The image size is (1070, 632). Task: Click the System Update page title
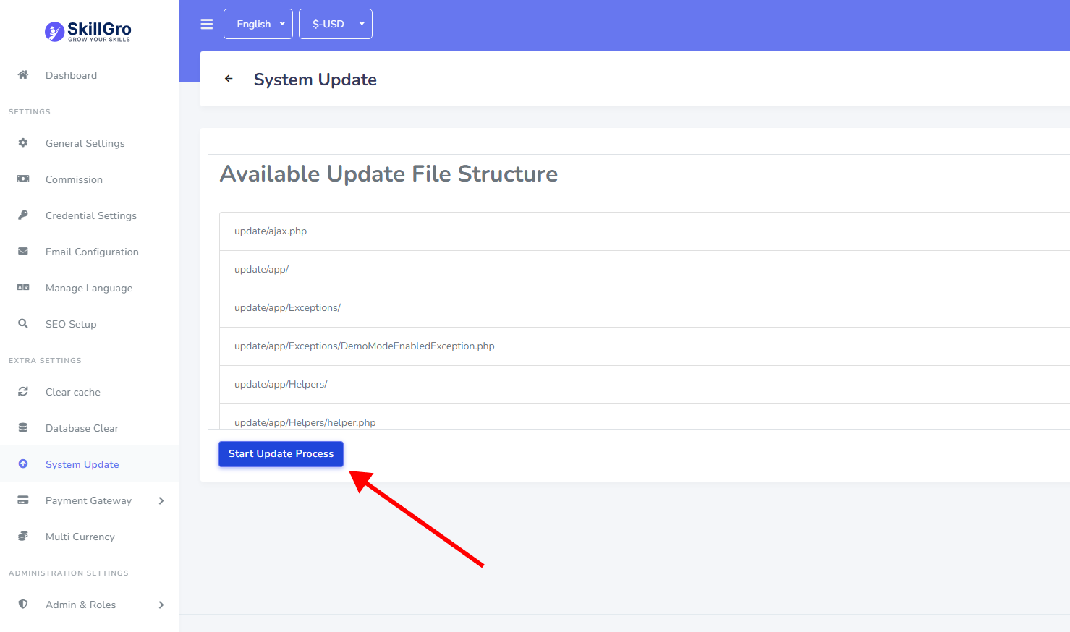[315, 80]
